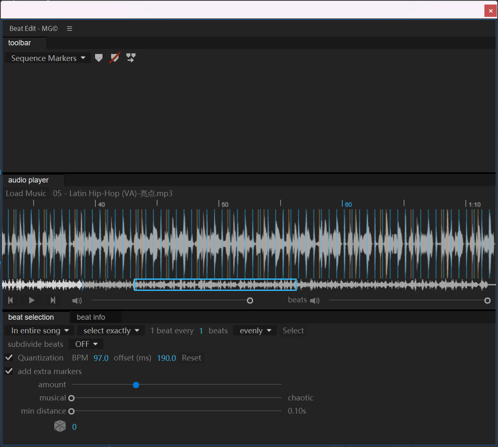This screenshot has width=498, height=447.
Task: Open the Beat Edit panel hamburger menu
Action: (x=70, y=28)
